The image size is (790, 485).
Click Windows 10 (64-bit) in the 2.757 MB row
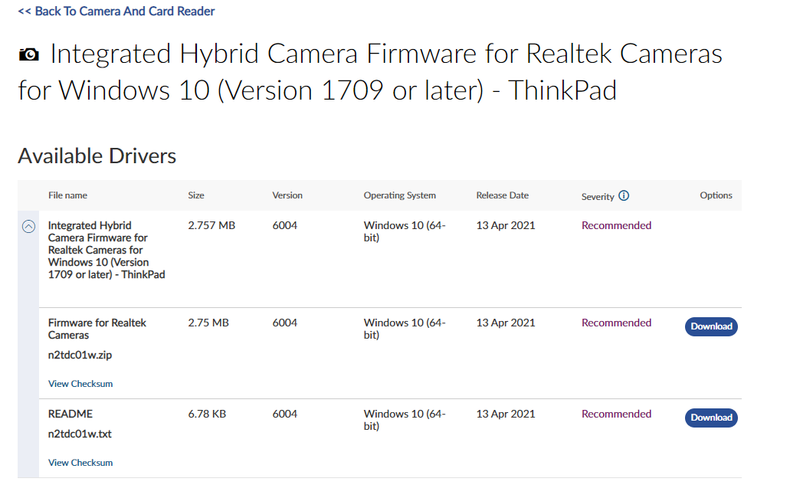405,231
